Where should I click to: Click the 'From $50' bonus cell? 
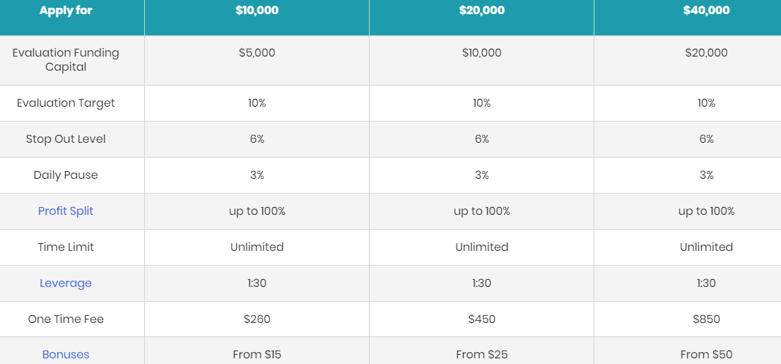706,355
